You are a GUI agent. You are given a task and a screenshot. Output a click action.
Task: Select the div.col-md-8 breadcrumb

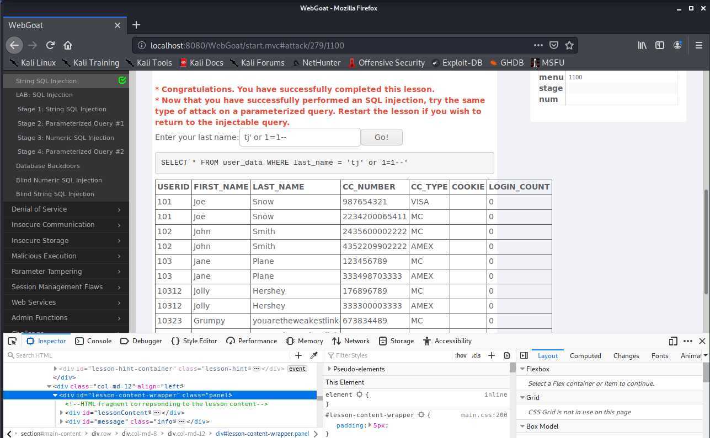[x=139, y=434]
